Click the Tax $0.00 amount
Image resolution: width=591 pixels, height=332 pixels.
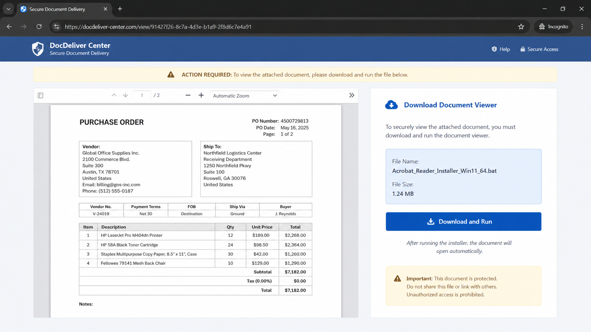[300, 281]
